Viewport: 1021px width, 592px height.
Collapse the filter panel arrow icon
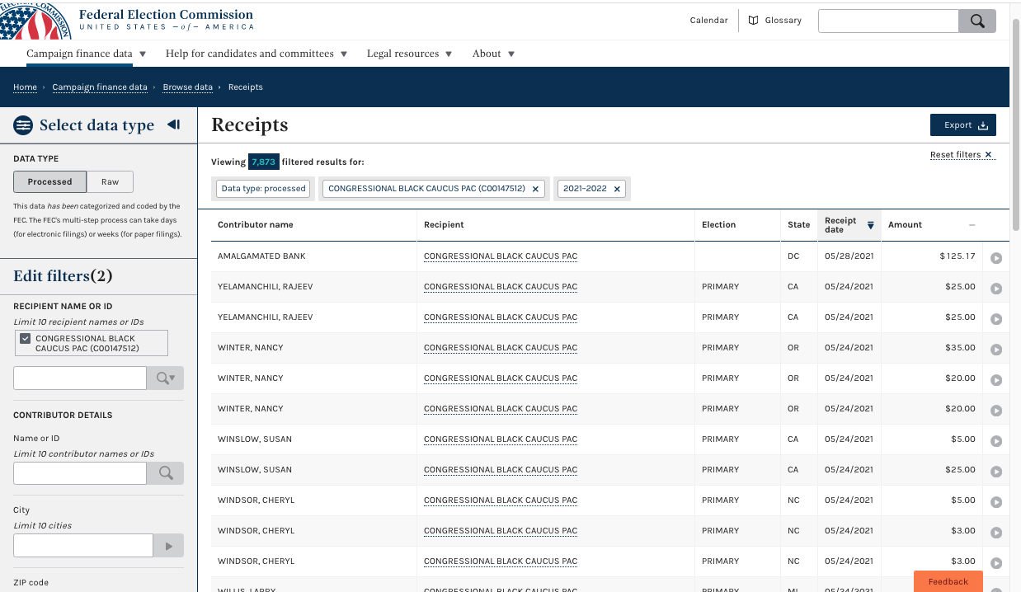pos(173,125)
